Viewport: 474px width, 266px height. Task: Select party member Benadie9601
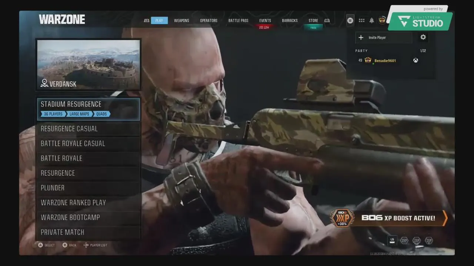pyautogui.click(x=385, y=61)
